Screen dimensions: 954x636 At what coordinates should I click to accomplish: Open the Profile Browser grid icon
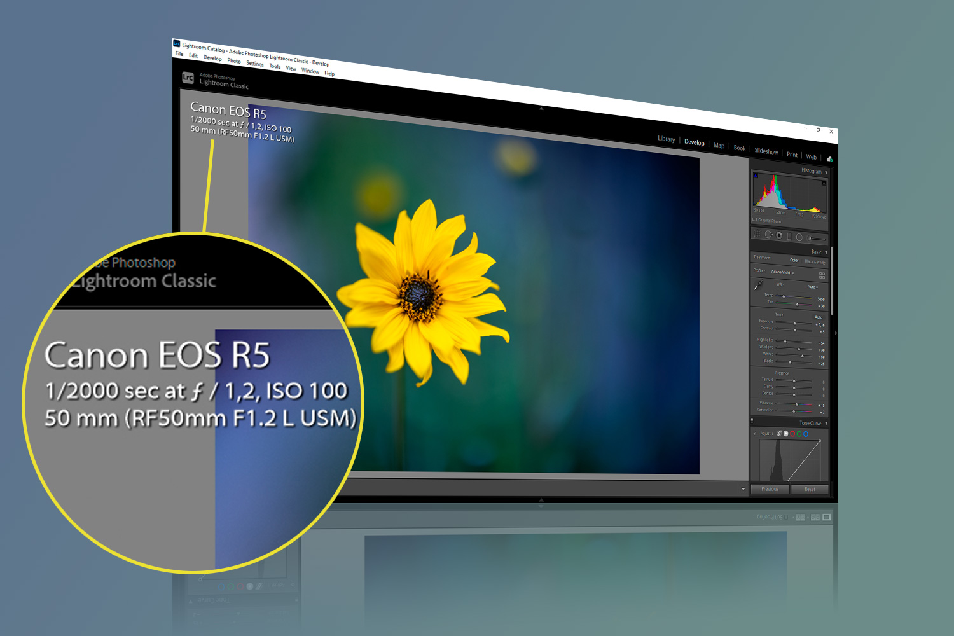click(x=822, y=275)
